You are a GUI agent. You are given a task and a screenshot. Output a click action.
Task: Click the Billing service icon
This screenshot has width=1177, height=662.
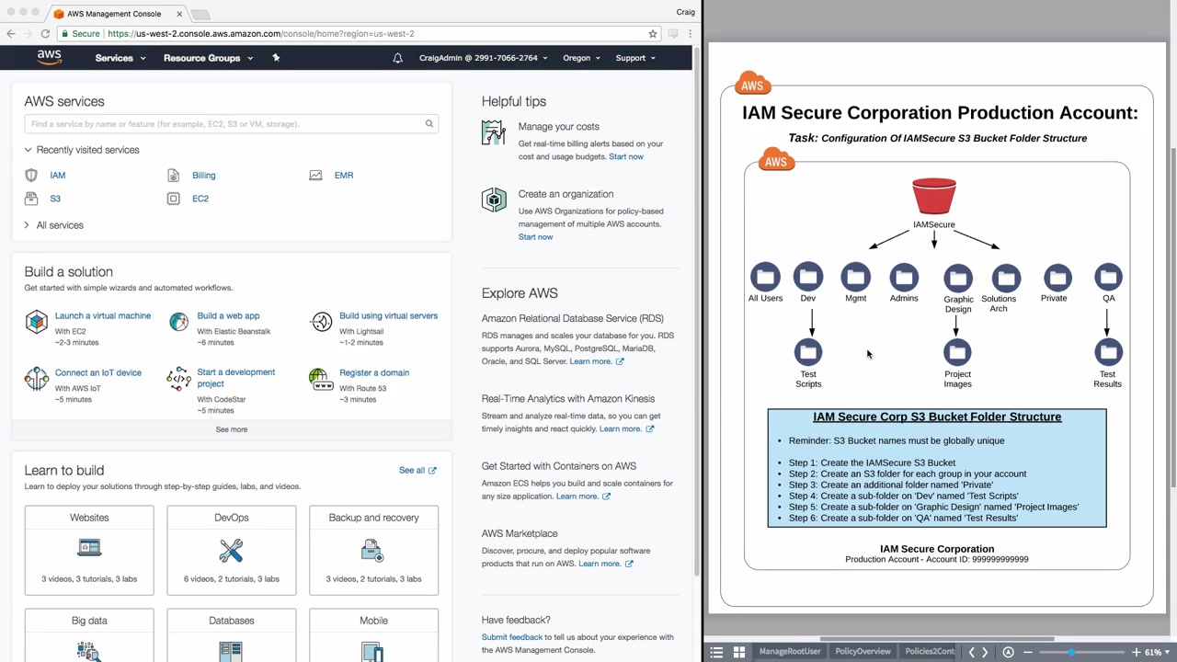pyautogui.click(x=173, y=175)
